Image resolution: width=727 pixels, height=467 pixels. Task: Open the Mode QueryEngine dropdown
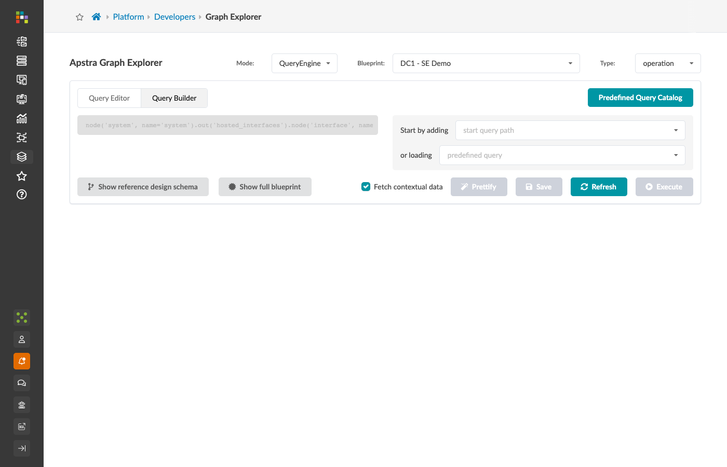[x=304, y=63]
